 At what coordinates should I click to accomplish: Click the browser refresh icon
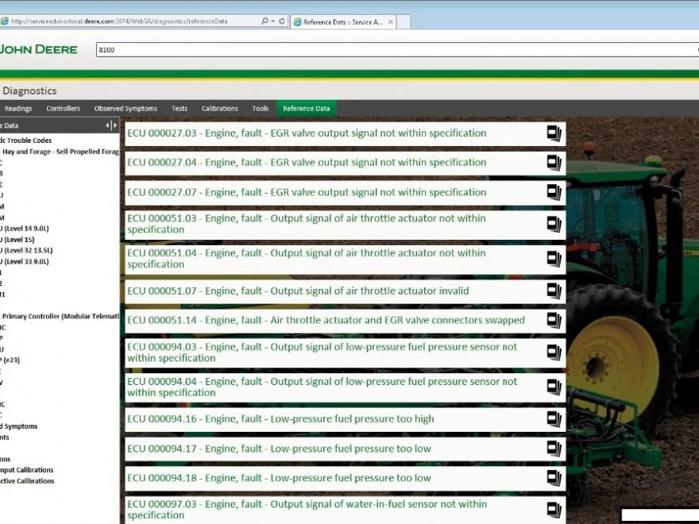tap(282, 21)
